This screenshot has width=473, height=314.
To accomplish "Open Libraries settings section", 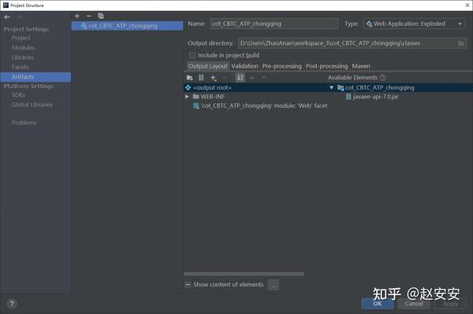I will (23, 57).
